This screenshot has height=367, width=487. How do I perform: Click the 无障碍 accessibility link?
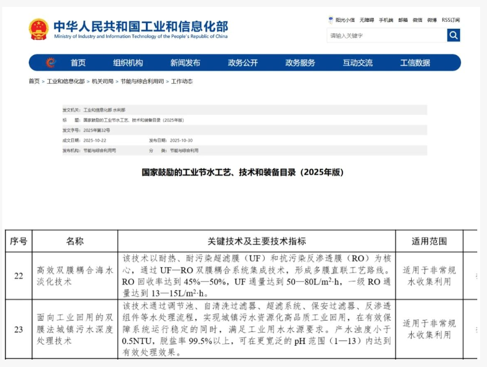367,20
